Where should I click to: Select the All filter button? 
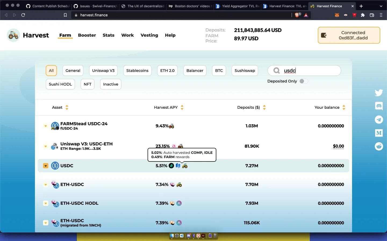[51, 71]
